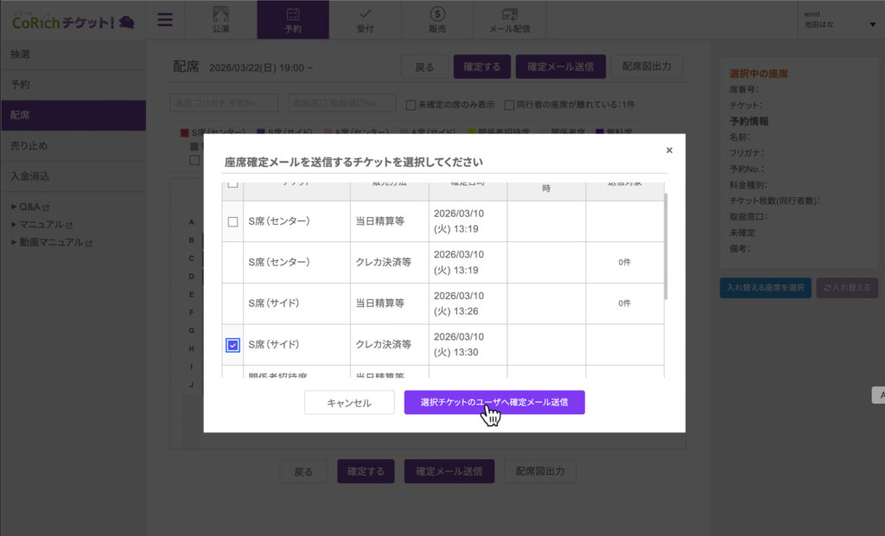This screenshot has height=536, width=885.
Task: Select 売り止め in the sidebar menu
Action: pos(29,145)
